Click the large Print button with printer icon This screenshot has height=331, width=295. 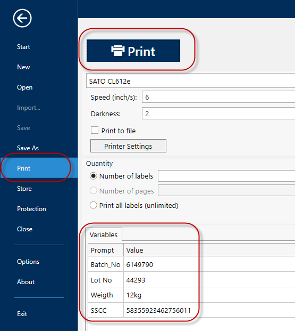[133, 51]
